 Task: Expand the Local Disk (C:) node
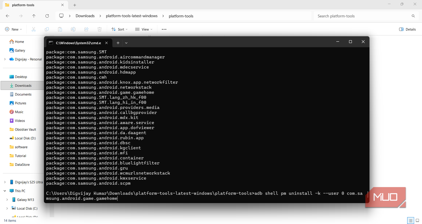[7, 208]
